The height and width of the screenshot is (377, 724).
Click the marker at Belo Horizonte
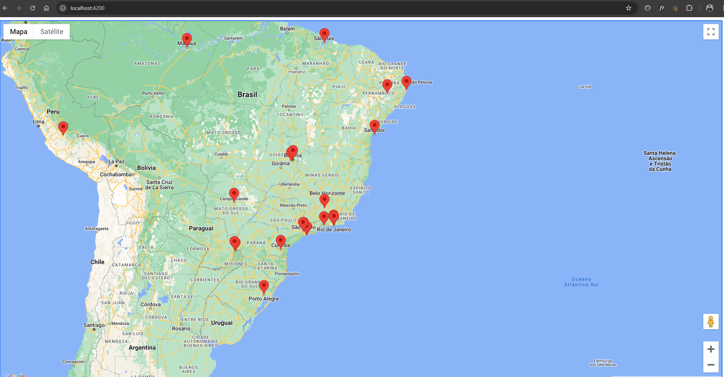tap(324, 201)
